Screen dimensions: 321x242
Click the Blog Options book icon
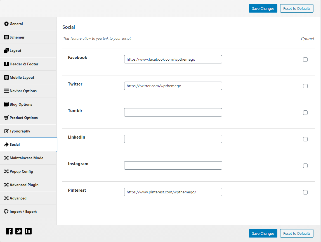6,104
